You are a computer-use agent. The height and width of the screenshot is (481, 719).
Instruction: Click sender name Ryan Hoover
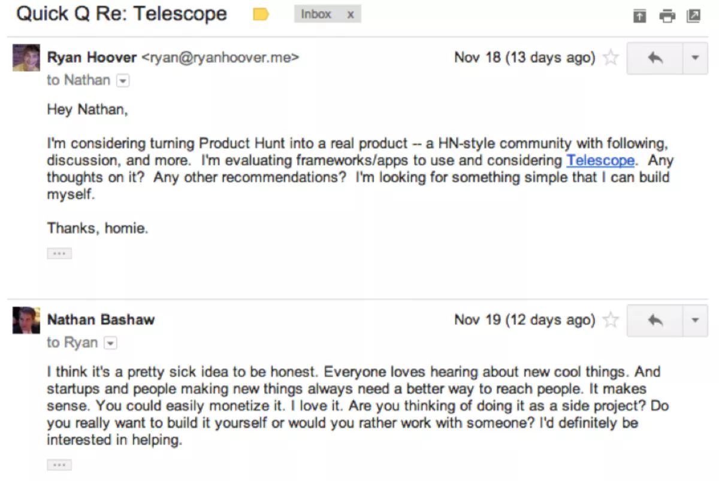(92, 57)
